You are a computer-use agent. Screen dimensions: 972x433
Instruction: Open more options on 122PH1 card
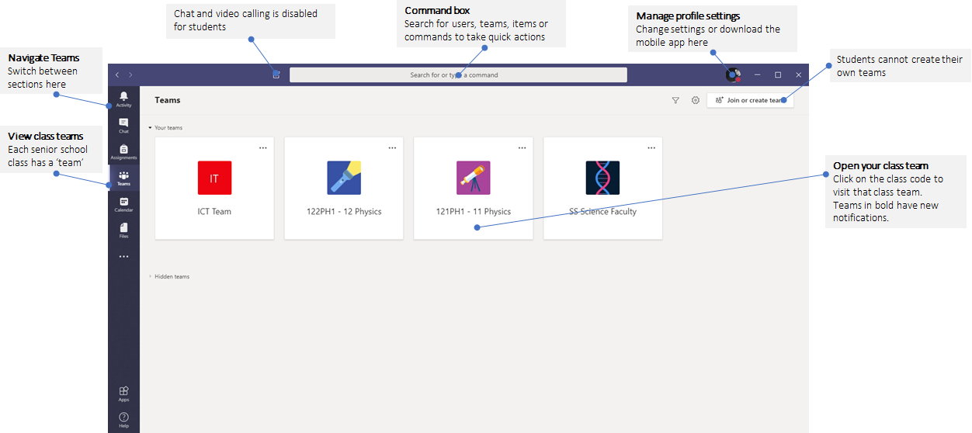coord(392,147)
